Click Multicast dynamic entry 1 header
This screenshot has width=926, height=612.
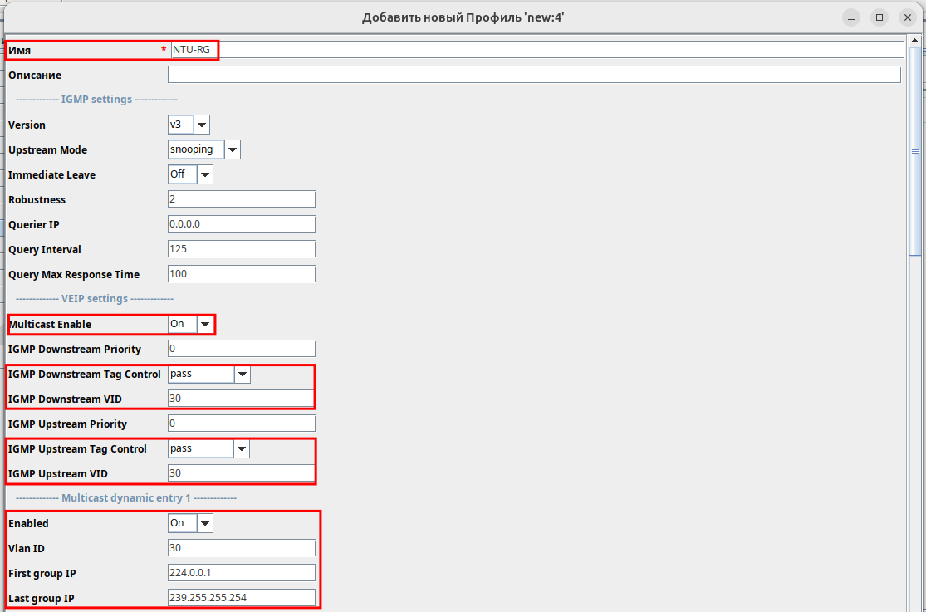click(x=126, y=497)
